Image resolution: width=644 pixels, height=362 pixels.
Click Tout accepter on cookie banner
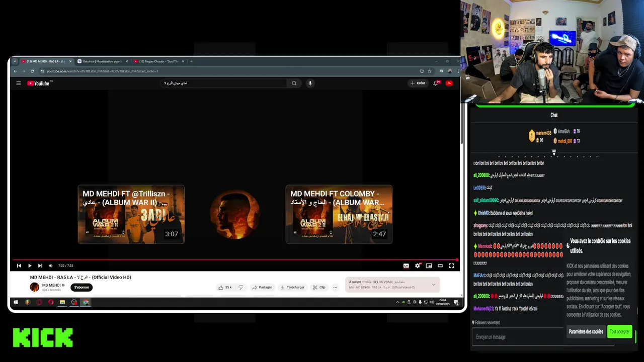[x=619, y=332]
